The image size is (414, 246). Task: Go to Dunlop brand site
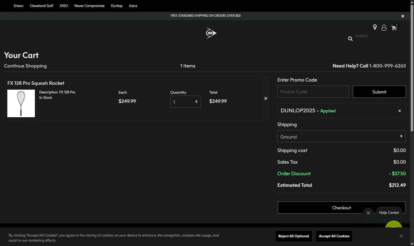pyautogui.click(x=117, y=6)
